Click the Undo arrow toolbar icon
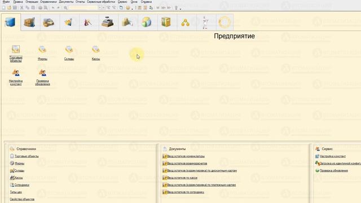Screen dimensions: 361x203 tap(53, 7)
